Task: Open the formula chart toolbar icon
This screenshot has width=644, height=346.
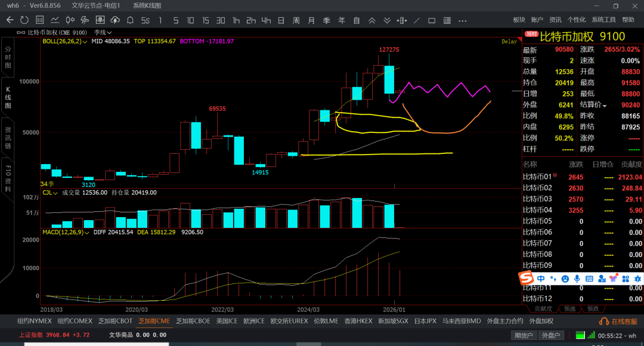Action: pyautogui.click(x=85, y=20)
